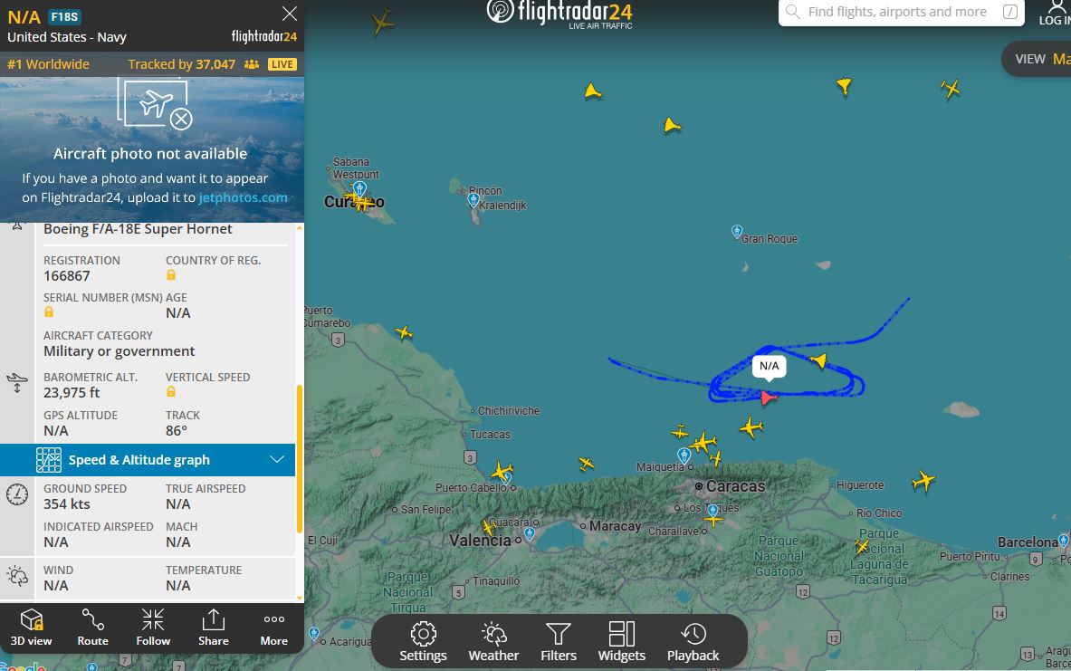This screenshot has width=1071, height=671.
Task: Click the jetphotos.com link
Action: point(244,197)
